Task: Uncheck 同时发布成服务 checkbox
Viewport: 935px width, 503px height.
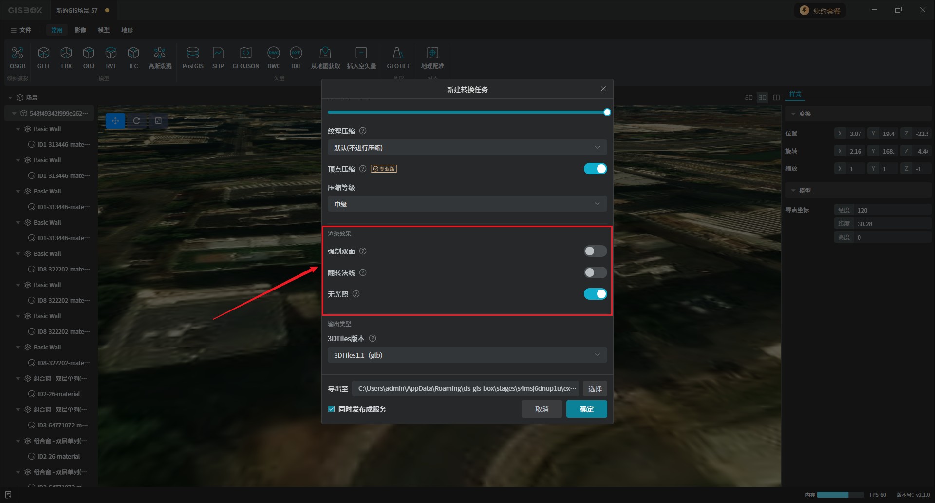Action: click(x=332, y=409)
